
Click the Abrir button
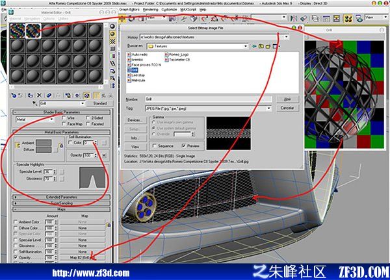pyautogui.click(x=287, y=99)
